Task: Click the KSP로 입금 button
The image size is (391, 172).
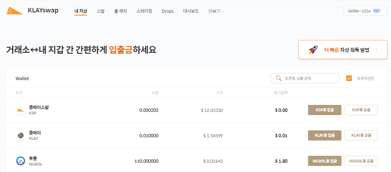Action: [x=325, y=110]
